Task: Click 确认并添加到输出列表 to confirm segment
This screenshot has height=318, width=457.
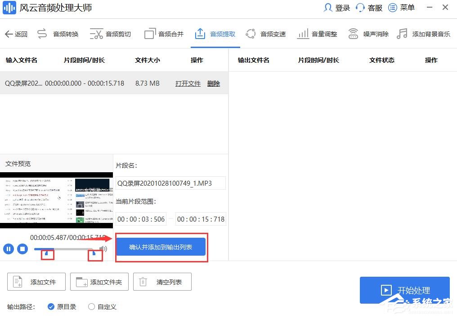Action: [x=161, y=247]
